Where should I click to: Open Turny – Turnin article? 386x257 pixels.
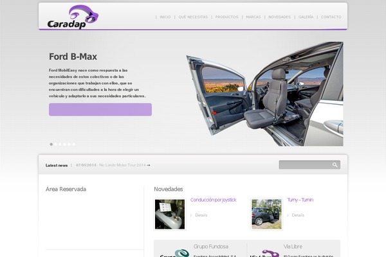[300, 200]
